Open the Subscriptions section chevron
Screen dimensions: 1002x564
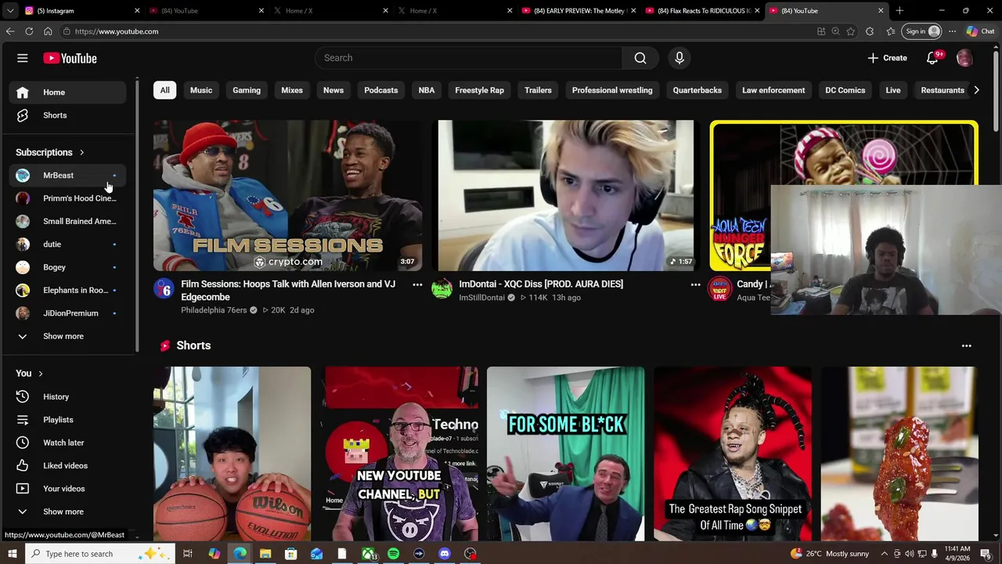pos(81,153)
